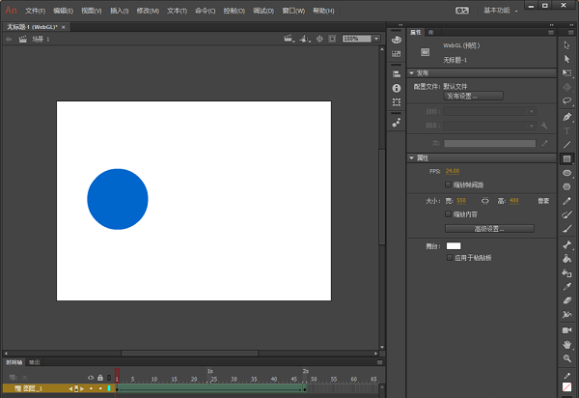Open the 文件(F) menu
The height and width of the screenshot is (398, 579).
point(35,10)
